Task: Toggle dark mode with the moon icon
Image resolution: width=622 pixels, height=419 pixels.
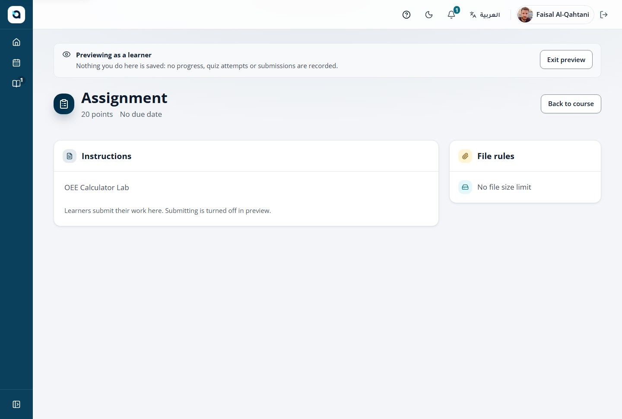Action: (x=429, y=15)
